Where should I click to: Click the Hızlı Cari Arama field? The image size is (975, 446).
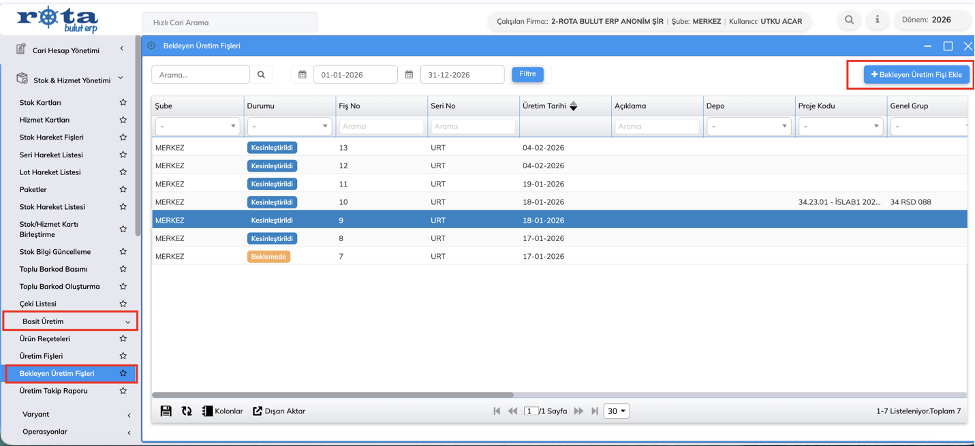tap(230, 22)
